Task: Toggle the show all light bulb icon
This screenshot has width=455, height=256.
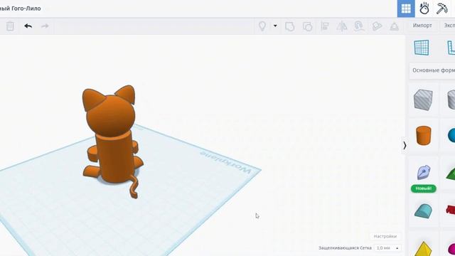Action: [x=262, y=26]
